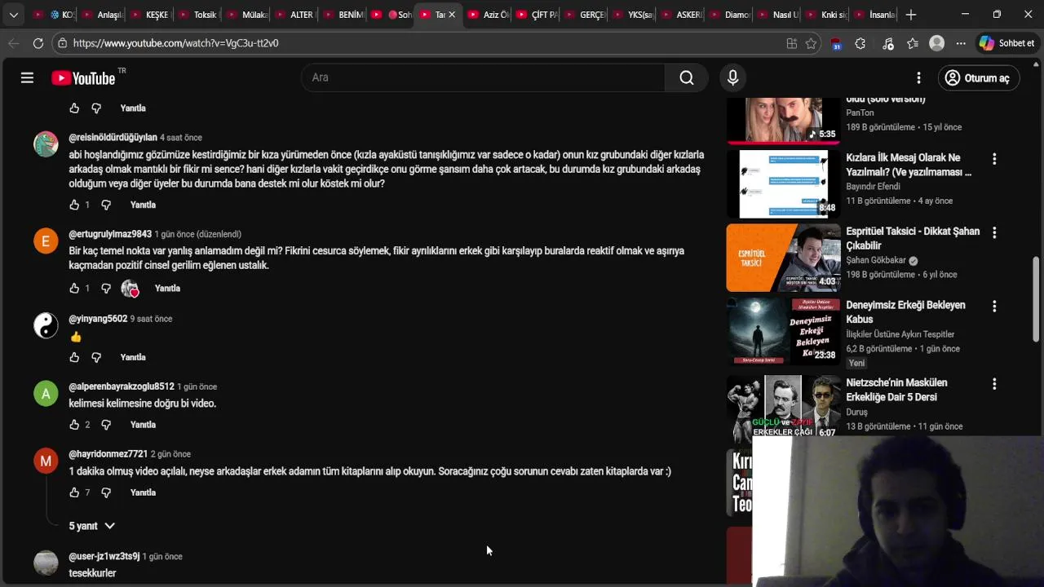The height and width of the screenshot is (587, 1044).
Task: Like @yinyang5602's comment
Action: [74, 357]
